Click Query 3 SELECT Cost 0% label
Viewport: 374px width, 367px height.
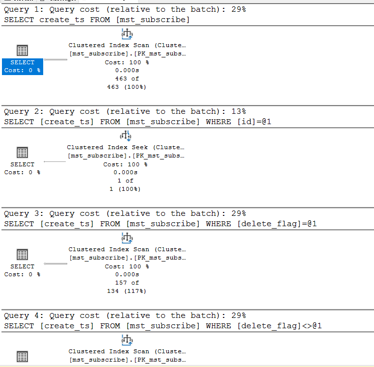pyautogui.click(x=23, y=270)
